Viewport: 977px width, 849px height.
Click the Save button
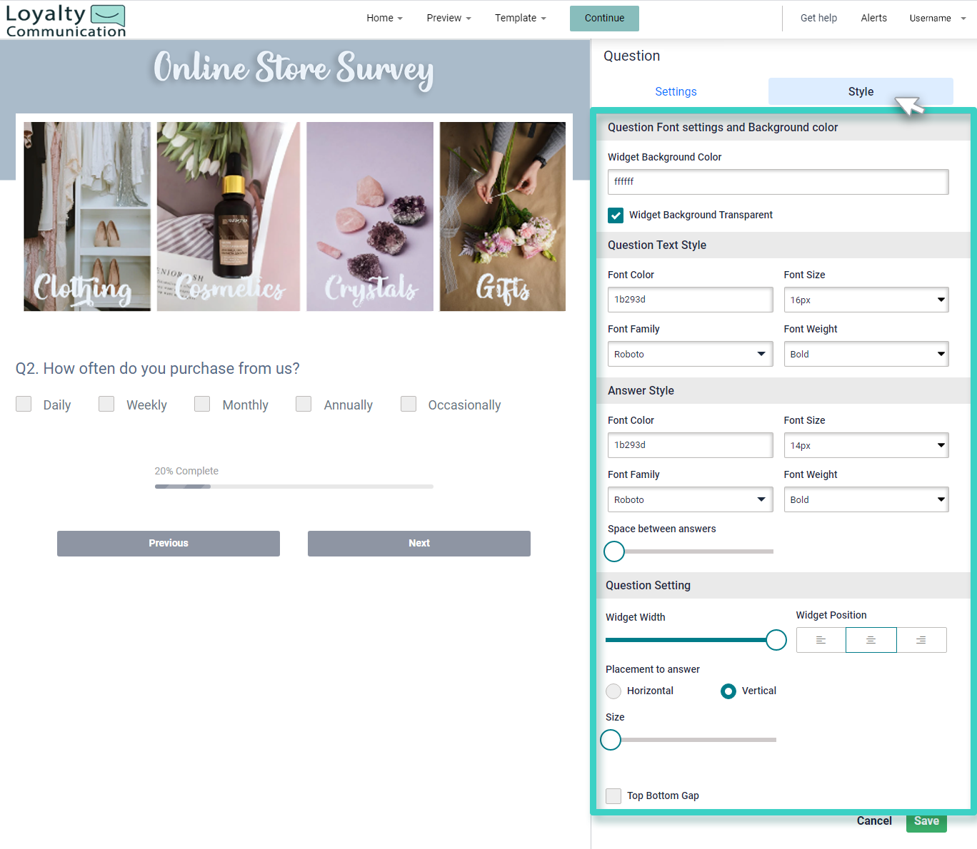point(926,821)
